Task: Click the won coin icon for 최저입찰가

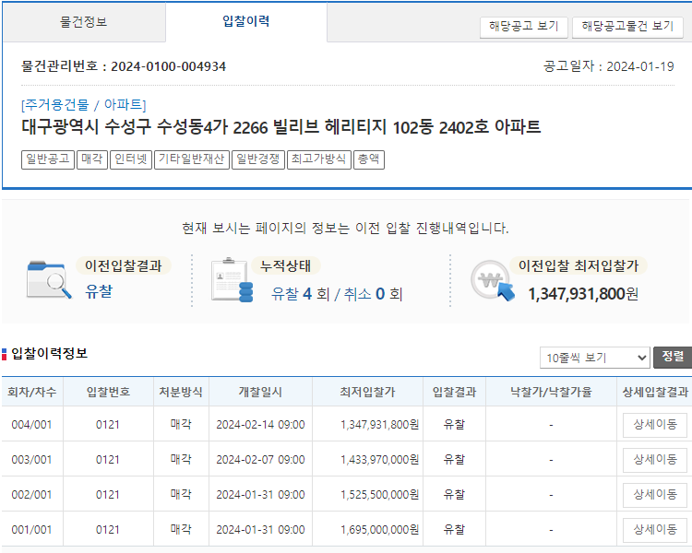Action: click(x=492, y=281)
